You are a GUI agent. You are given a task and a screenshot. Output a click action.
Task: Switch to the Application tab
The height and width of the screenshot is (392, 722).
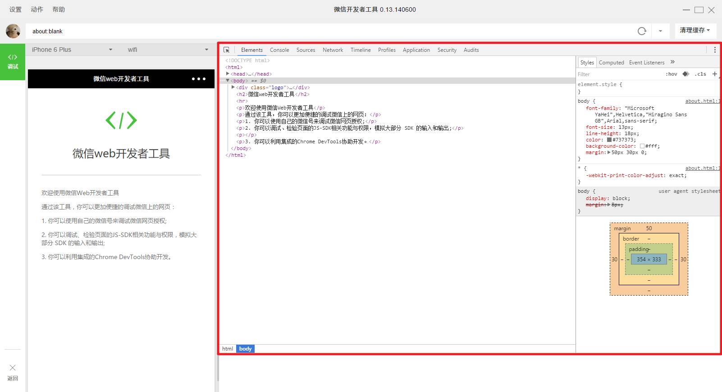click(x=416, y=50)
